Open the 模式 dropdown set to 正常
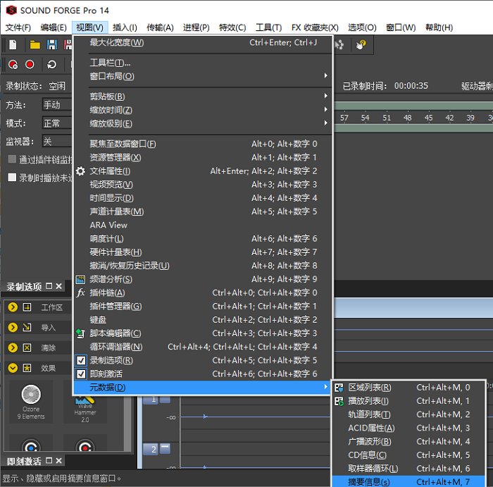The width and height of the screenshot is (493, 487). pyautogui.click(x=57, y=123)
